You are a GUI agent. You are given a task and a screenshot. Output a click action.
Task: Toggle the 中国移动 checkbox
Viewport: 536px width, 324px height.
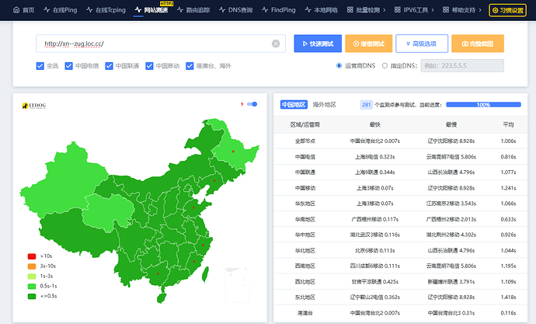pos(149,66)
